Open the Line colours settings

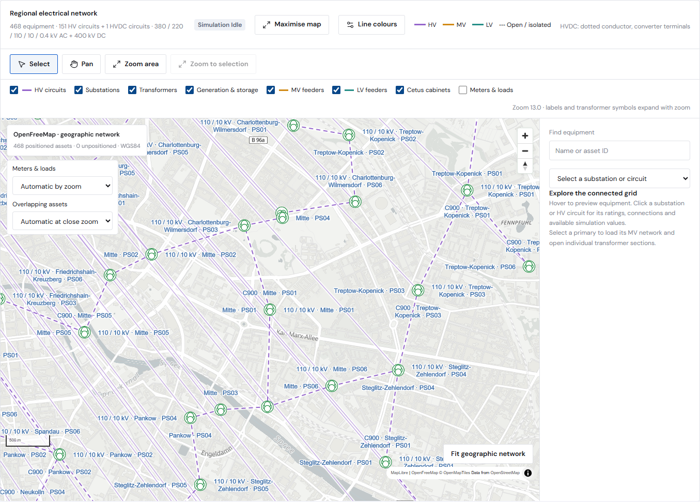[x=372, y=24]
